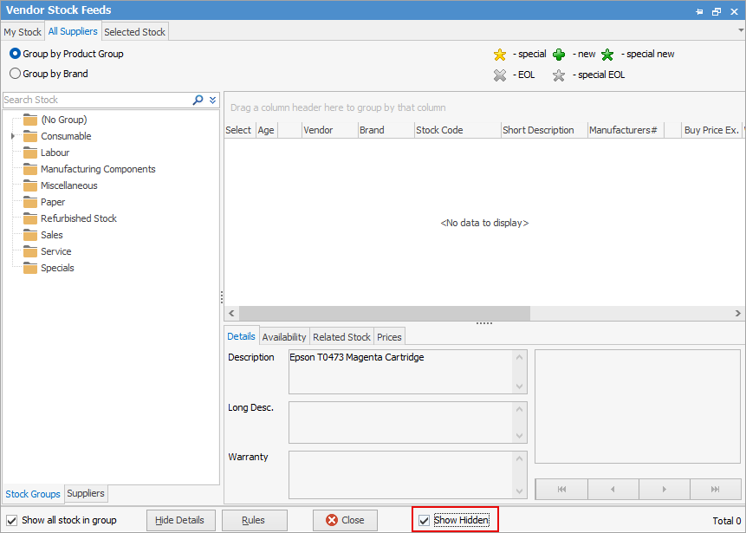Go to last record navigation button

[x=715, y=489]
